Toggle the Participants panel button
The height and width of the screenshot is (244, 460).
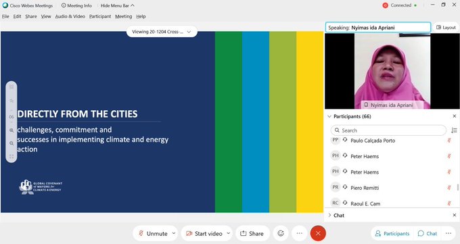[392, 233]
